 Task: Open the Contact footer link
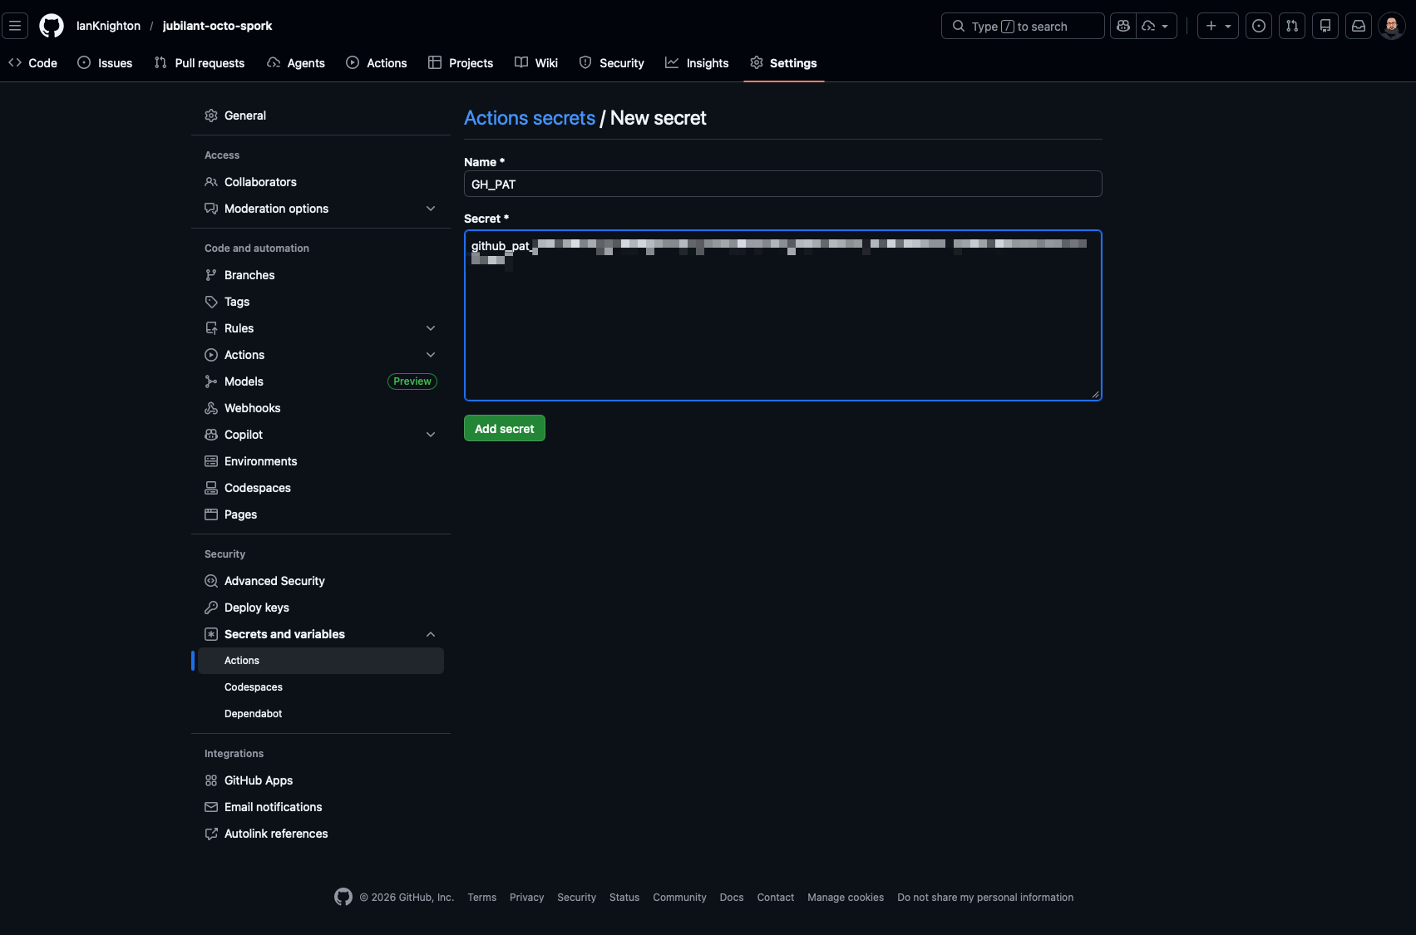[x=776, y=898]
